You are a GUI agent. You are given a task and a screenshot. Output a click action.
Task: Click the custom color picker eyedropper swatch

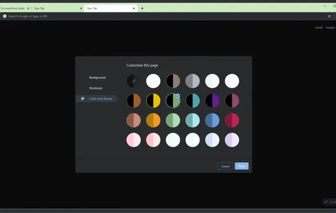pyautogui.click(x=134, y=81)
